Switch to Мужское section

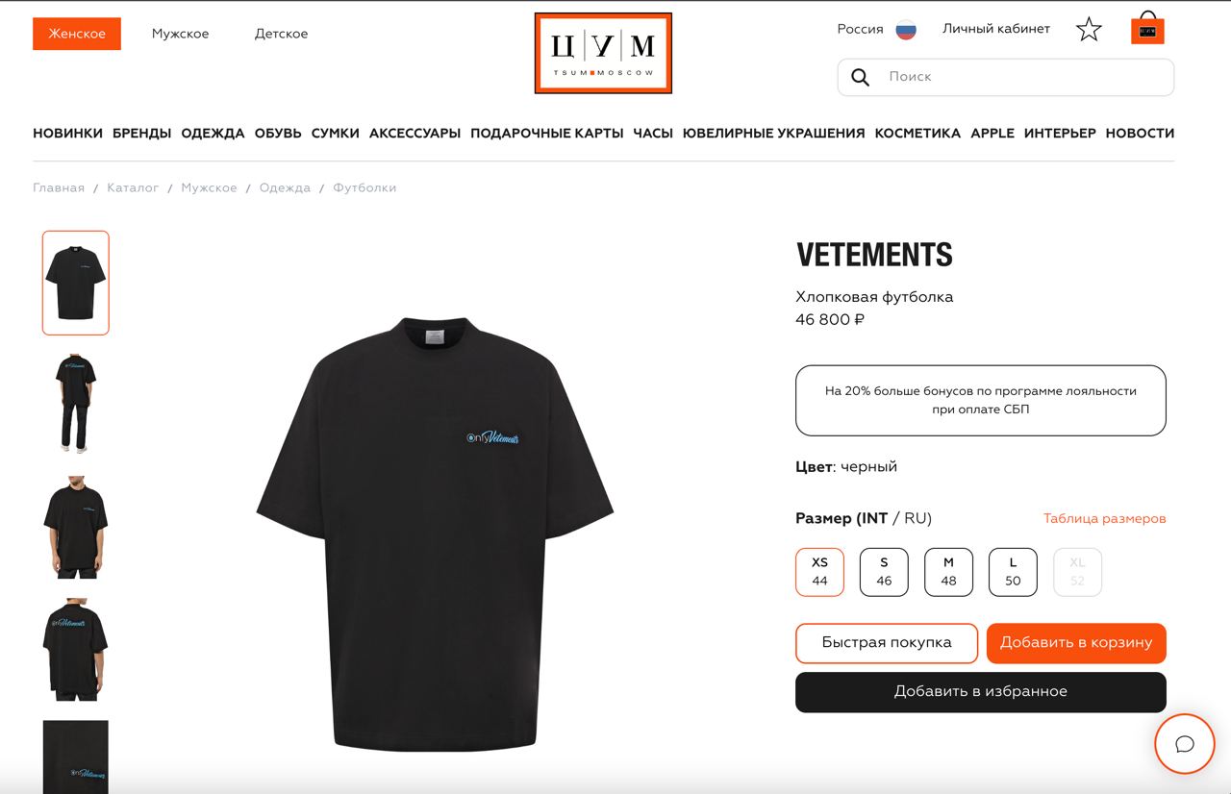[x=180, y=34]
